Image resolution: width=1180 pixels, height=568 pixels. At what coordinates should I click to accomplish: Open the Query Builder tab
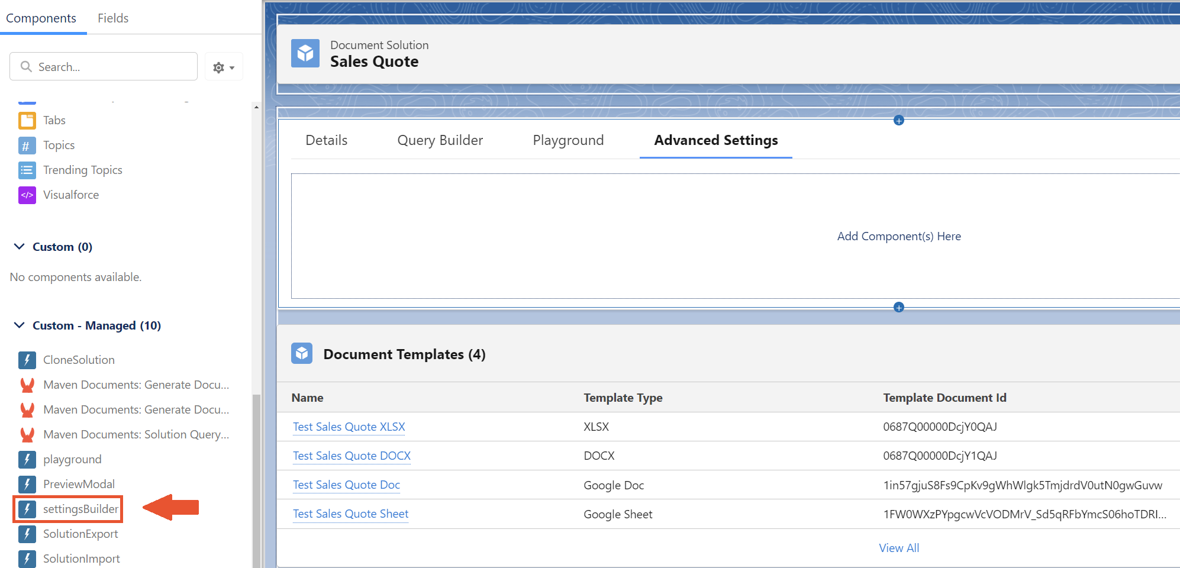[440, 140]
